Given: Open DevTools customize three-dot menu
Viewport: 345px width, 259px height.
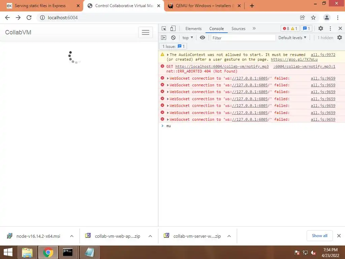Looking at the screenshot, I should pos(330,28).
